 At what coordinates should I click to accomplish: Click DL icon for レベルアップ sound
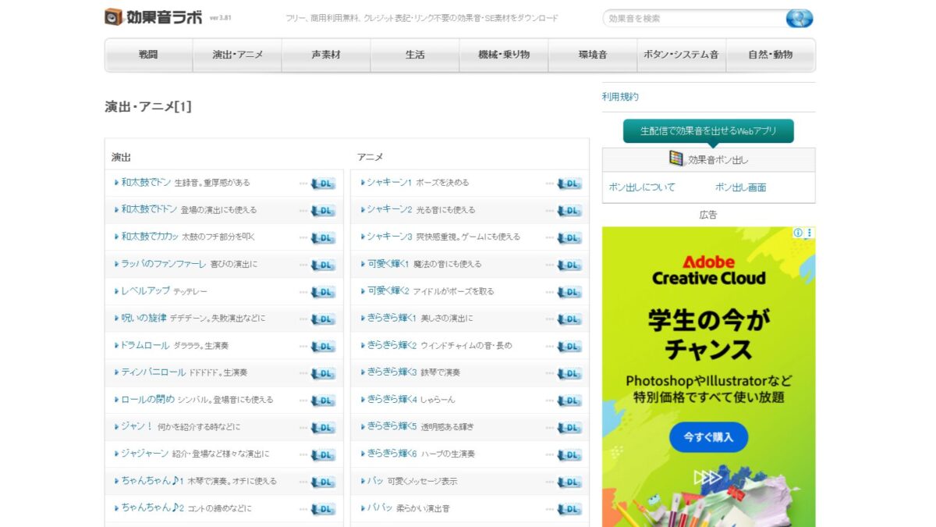pos(323,292)
